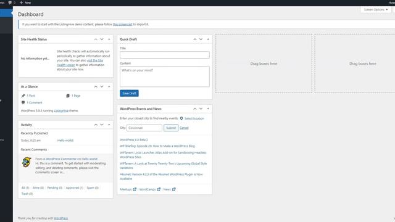The width and height of the screenshot is (395, 222).
Task: Open Screen Options dropdown
Action: point(376,10)
